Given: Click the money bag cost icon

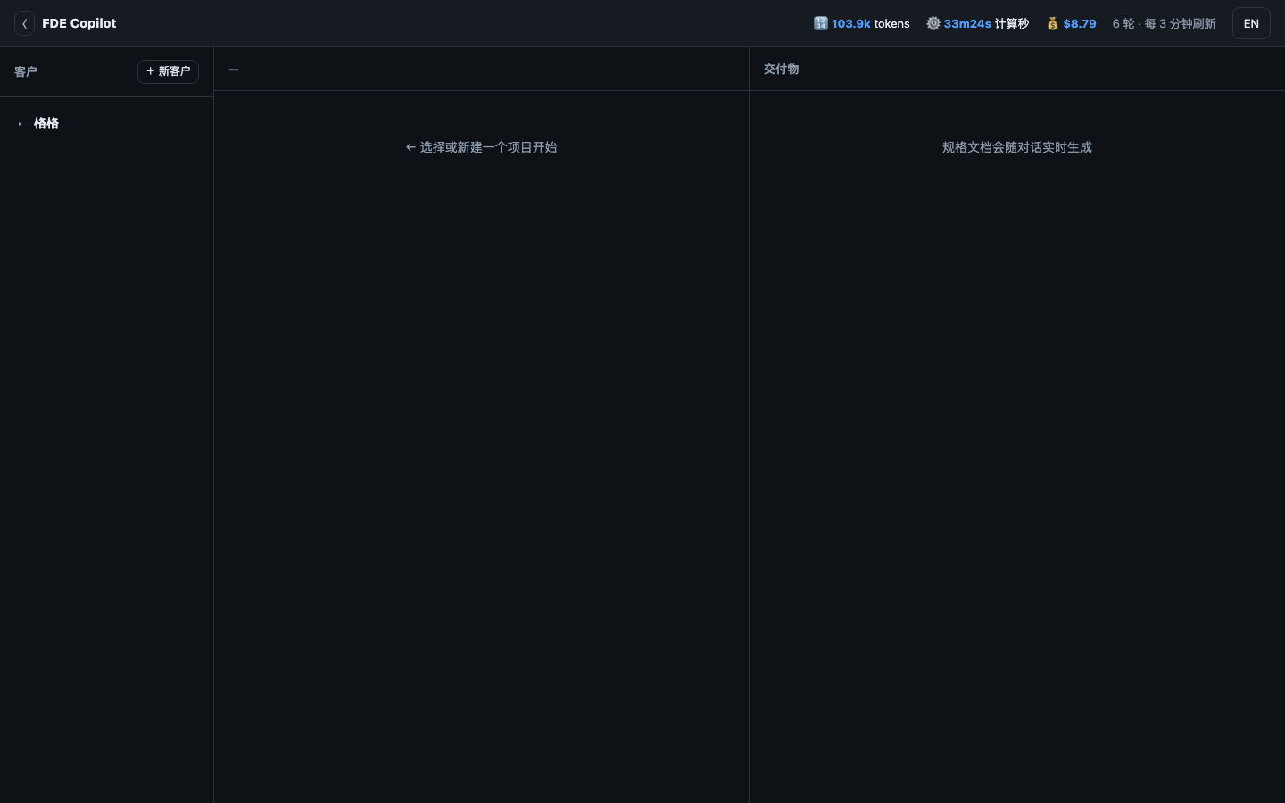Looking at the screenshot, I should 1053,23.
